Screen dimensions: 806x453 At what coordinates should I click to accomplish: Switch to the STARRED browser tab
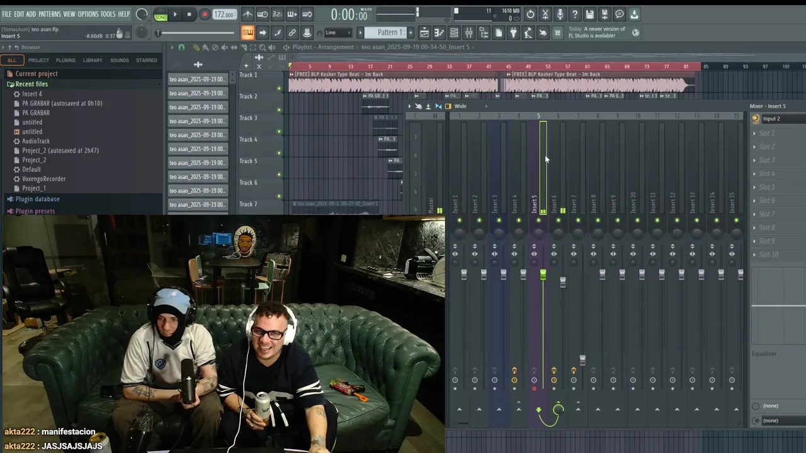[147, 60]
